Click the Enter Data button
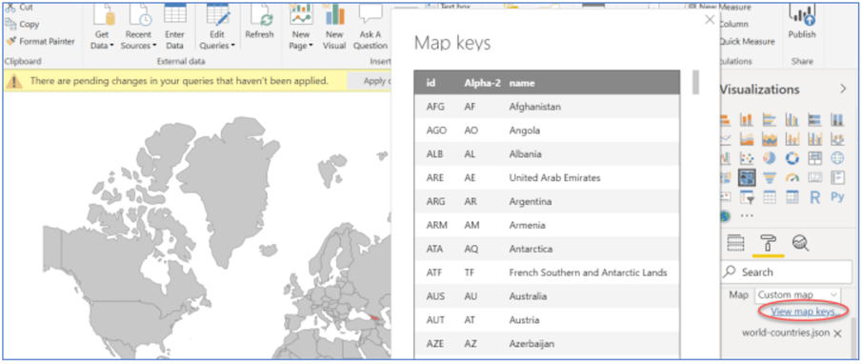The height and width of the screenshot is (364, 862). [x=175, y=26]
